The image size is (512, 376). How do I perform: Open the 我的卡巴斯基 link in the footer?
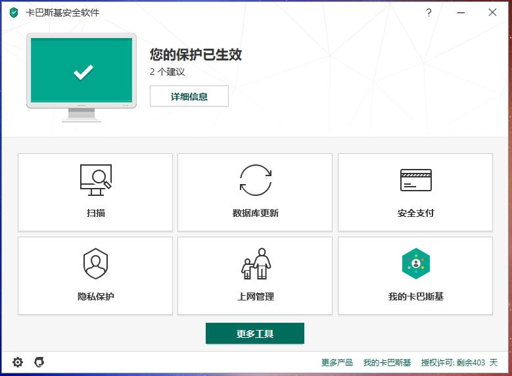click(x=387, y=363)
